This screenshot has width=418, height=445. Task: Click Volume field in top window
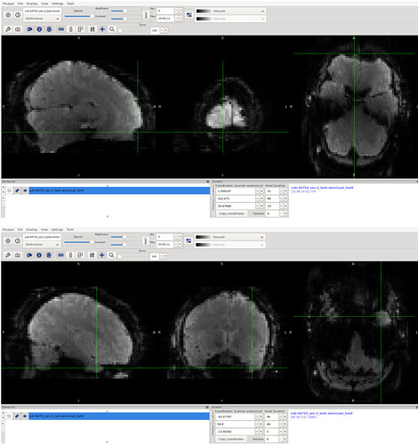(x=272, y=214)
